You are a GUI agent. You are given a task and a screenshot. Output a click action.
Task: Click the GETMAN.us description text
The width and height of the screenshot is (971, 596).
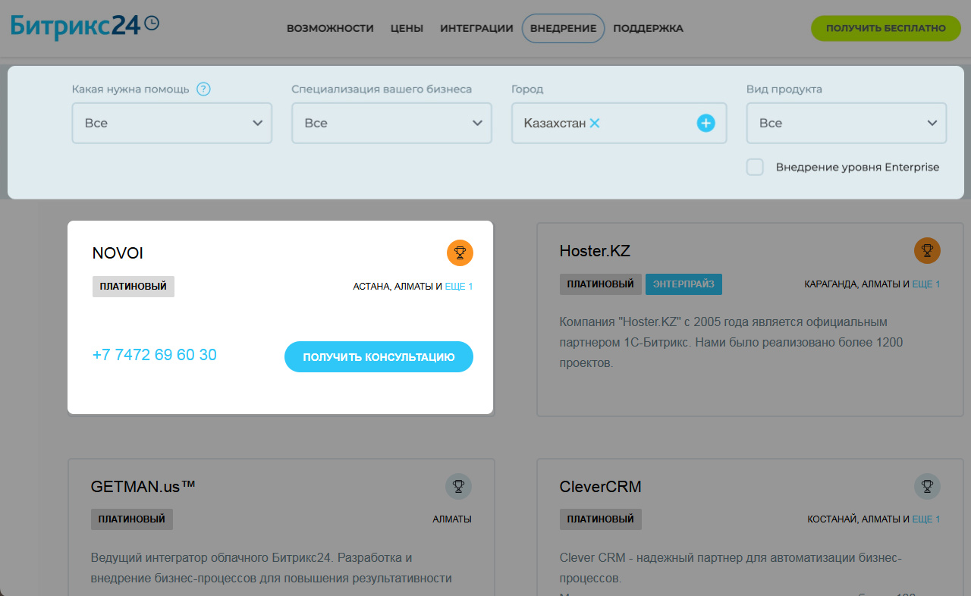coord(272,568)
